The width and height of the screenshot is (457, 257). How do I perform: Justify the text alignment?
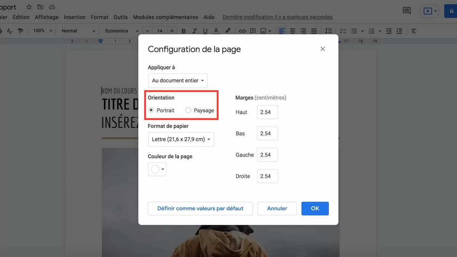314,31
